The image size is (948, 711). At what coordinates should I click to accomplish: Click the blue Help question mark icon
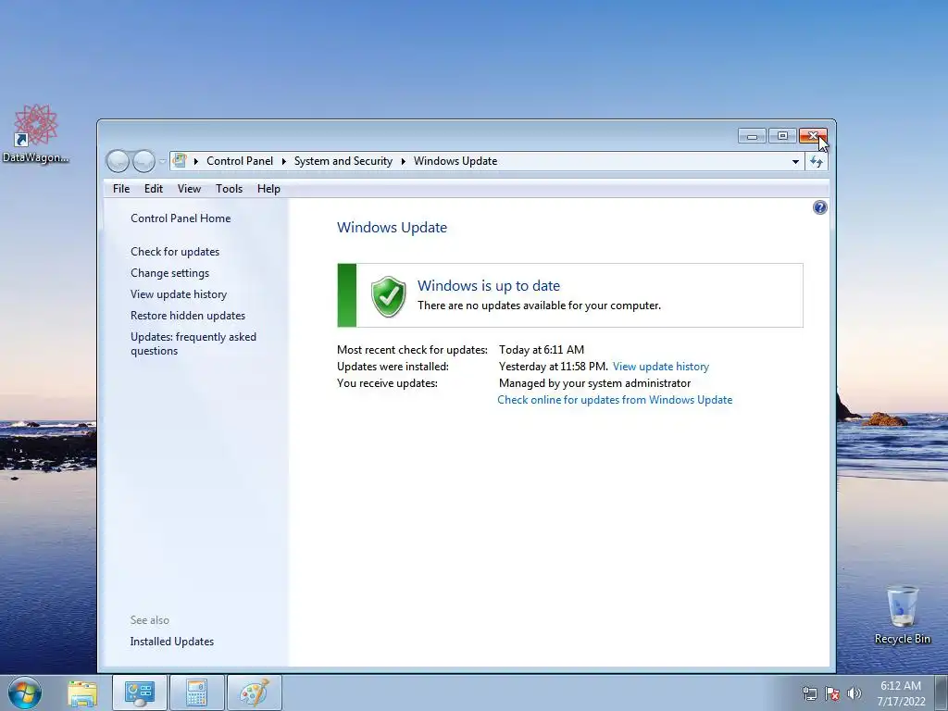click(x=820, y=208)
